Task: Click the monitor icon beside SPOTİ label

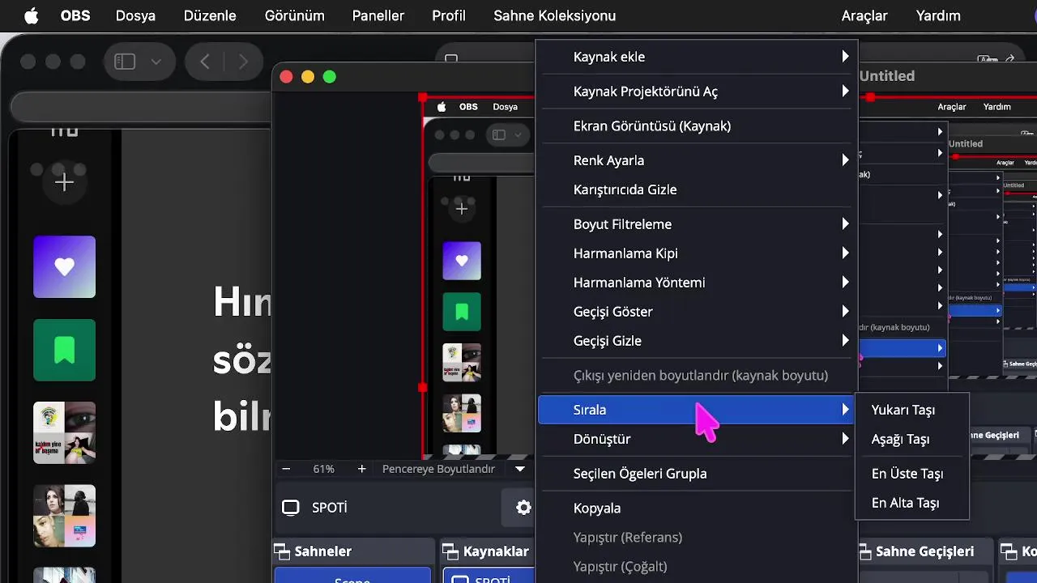Action: tap(290, 508)
